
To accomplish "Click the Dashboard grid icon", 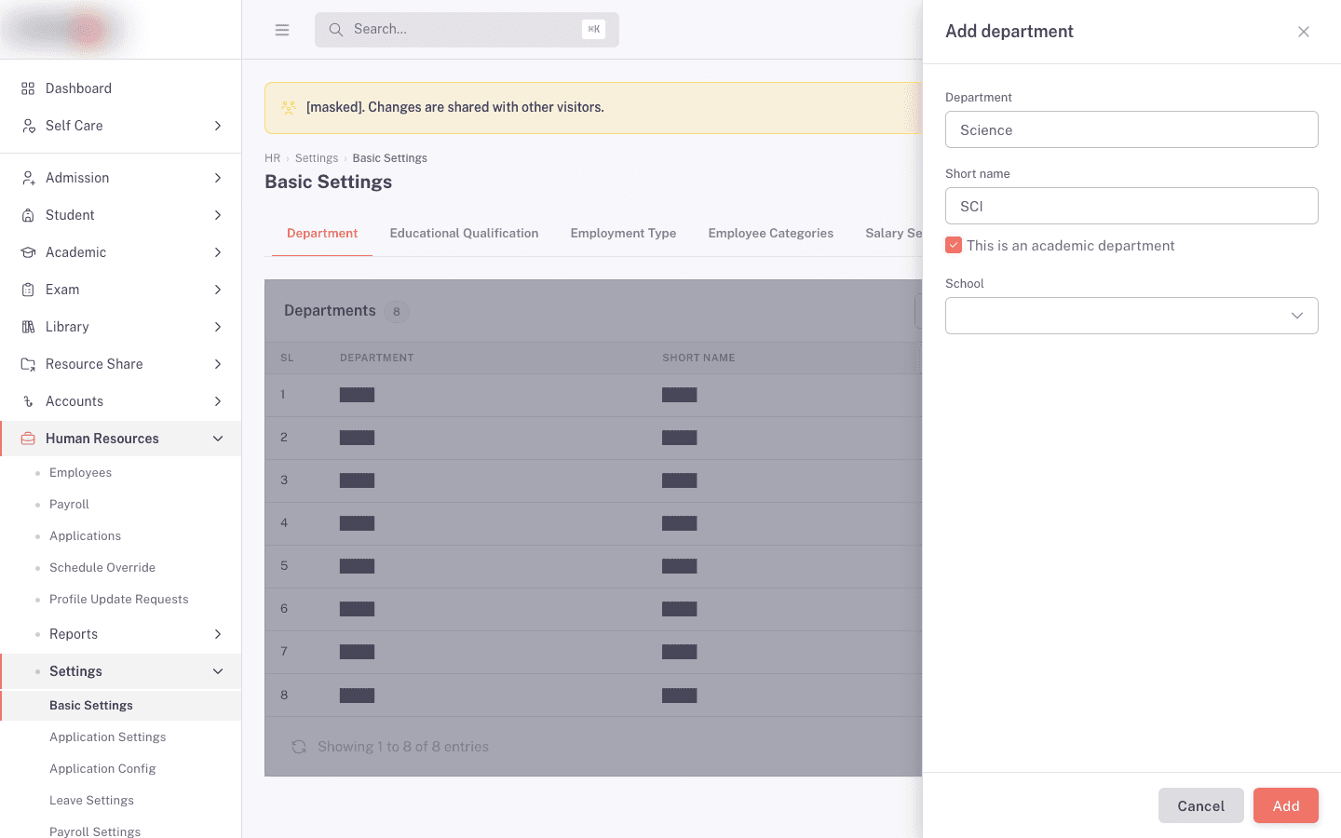I will 28,88.
